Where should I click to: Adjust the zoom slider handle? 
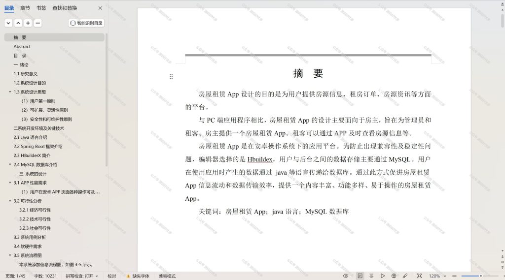coord(480,276)
